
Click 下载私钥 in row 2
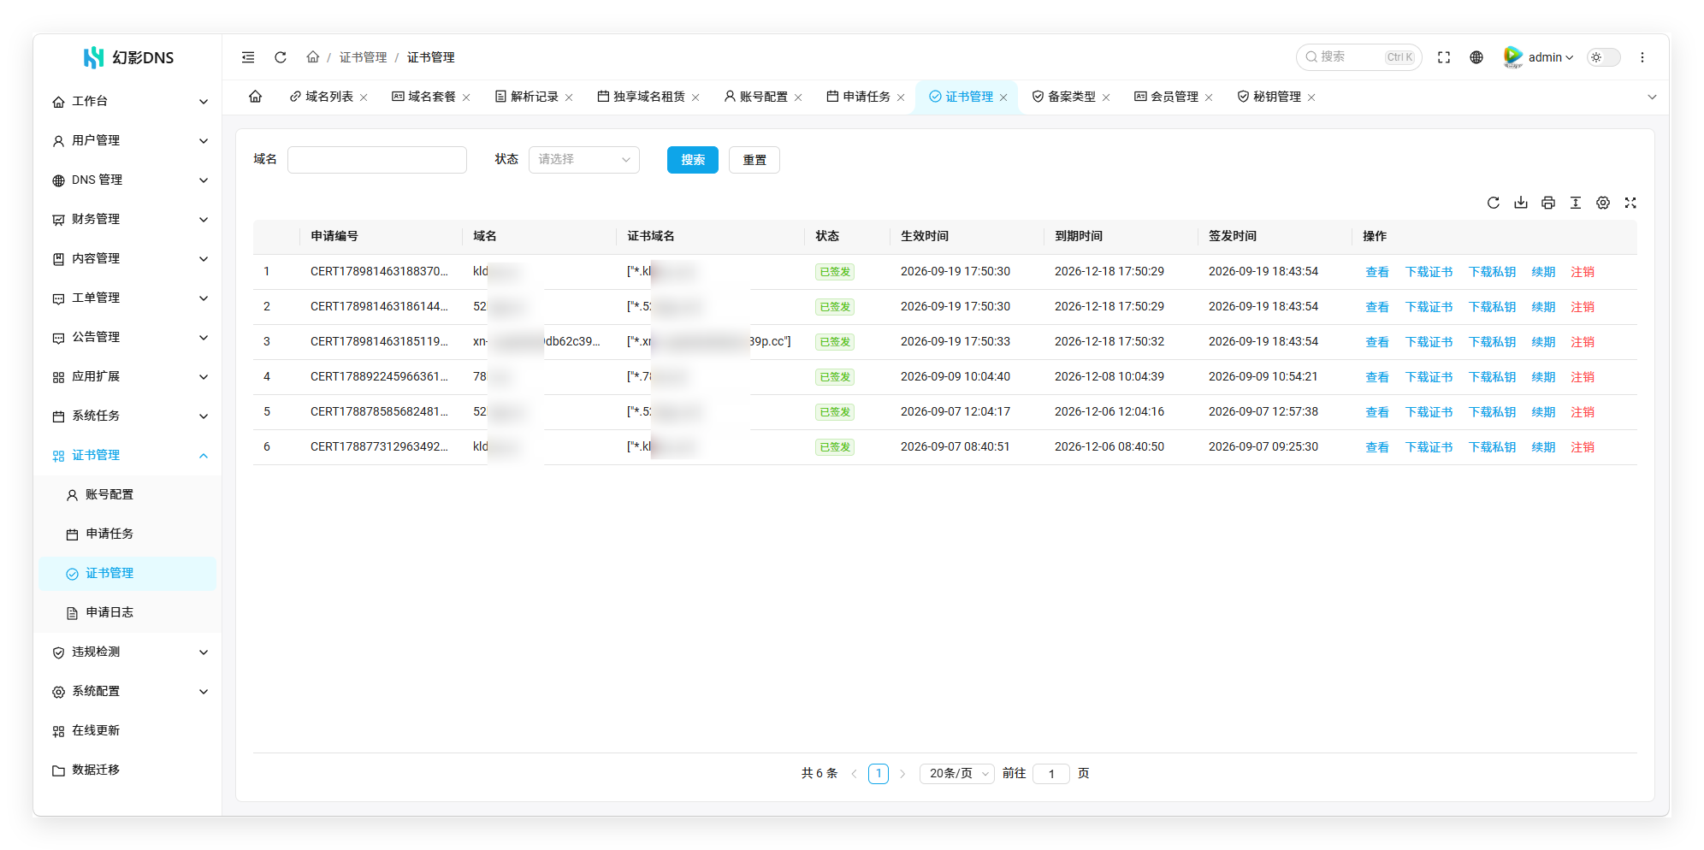point(1492,307)
